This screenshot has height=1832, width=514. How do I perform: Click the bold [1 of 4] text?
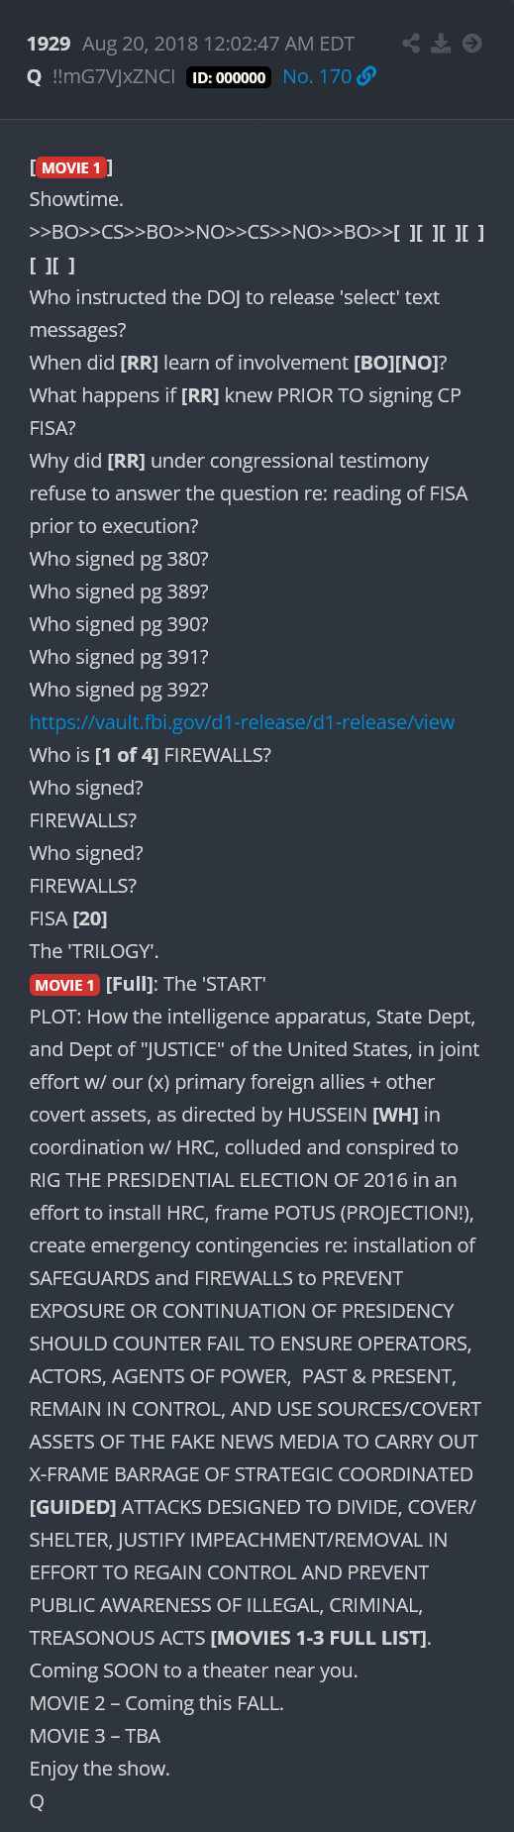coord(127,755)
